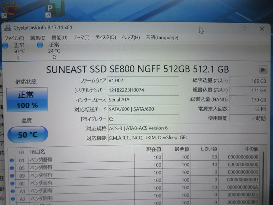Open the ヘルプ(H) menu
This screenshot has height=205, width=273.
click(x=131, y=37)
